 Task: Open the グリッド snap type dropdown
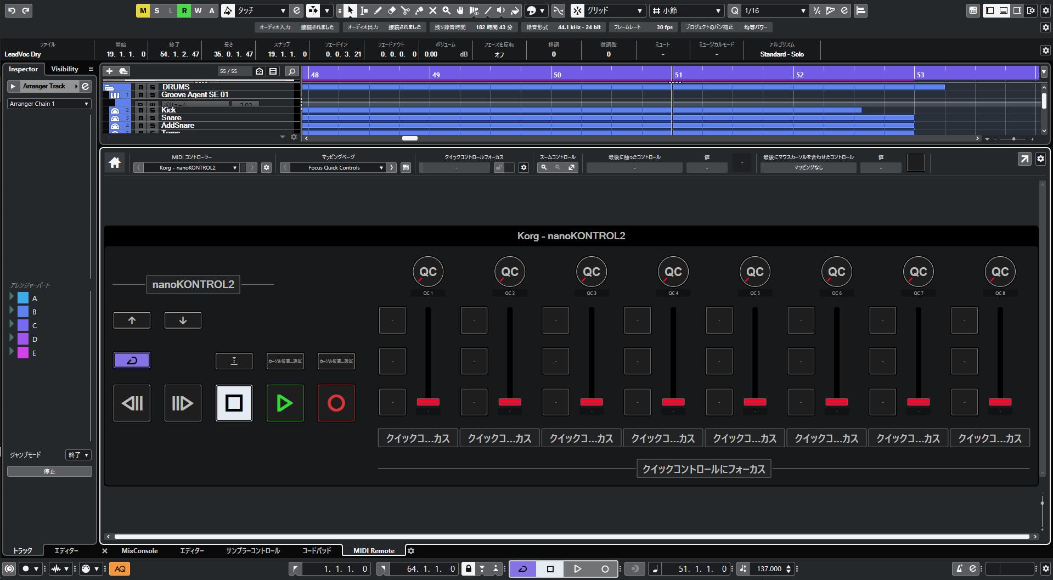pos(615,10)
